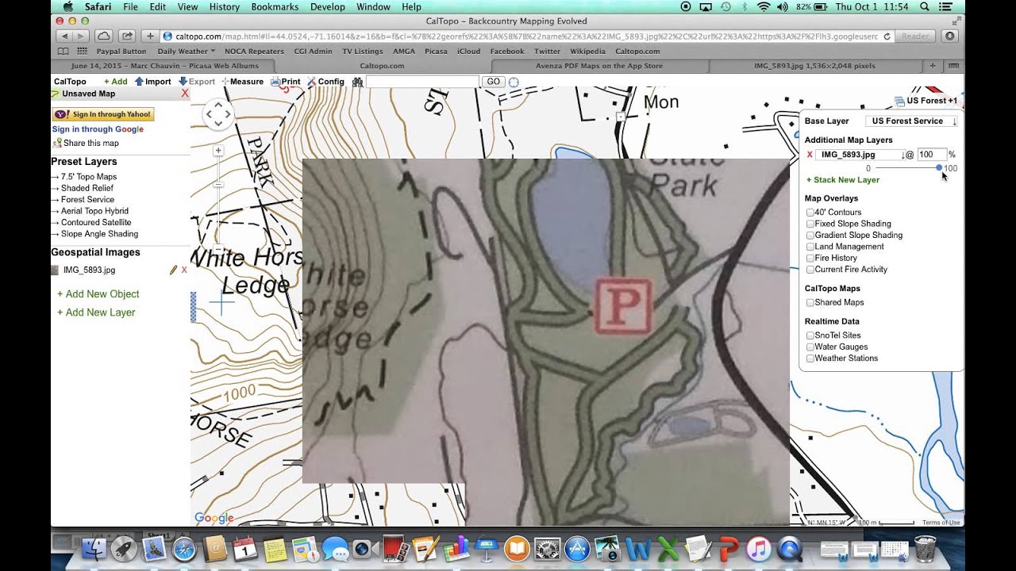The width and height of the screenshot is (1016, 571).
Task: Enable Gradient Slope Shading overlay
Action: (x=810, y=236)
